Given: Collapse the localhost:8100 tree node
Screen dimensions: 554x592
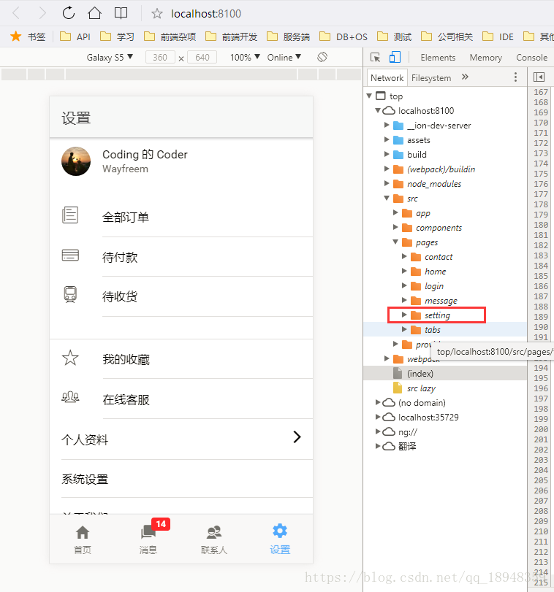Looking at the screenshot, I should point(378,111).
